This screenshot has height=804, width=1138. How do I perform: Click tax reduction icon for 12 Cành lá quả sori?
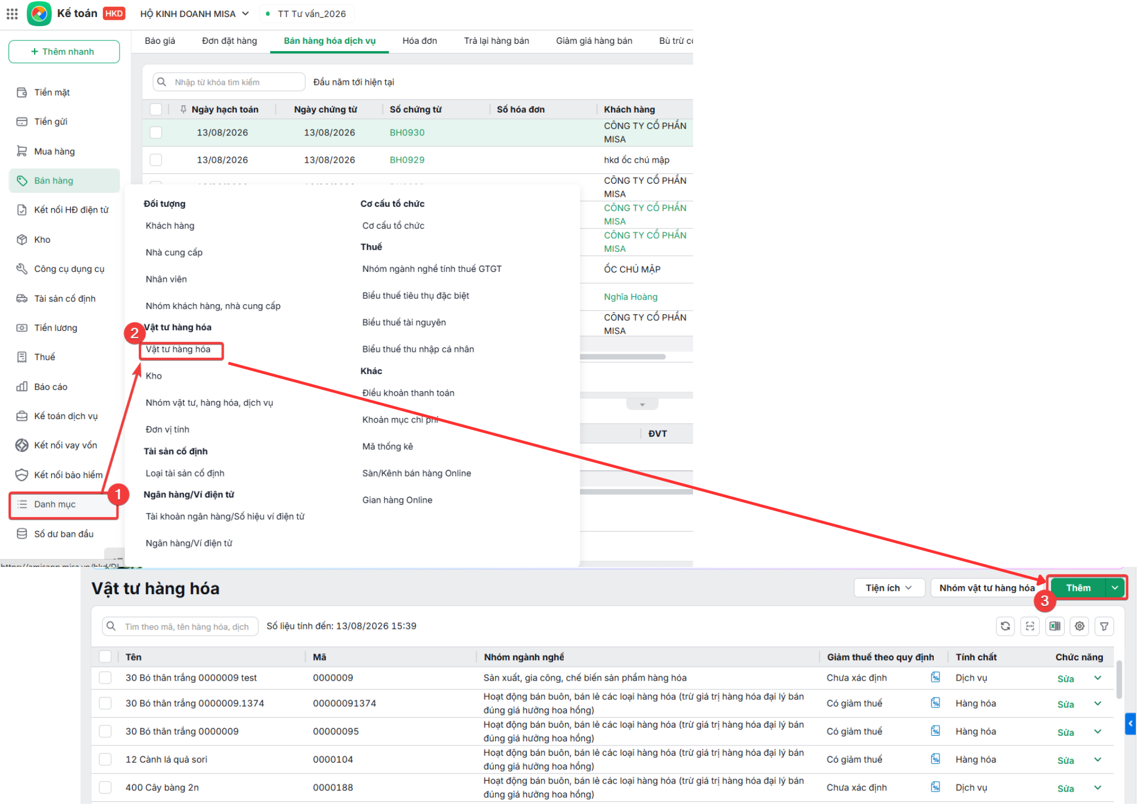(935, 759)
